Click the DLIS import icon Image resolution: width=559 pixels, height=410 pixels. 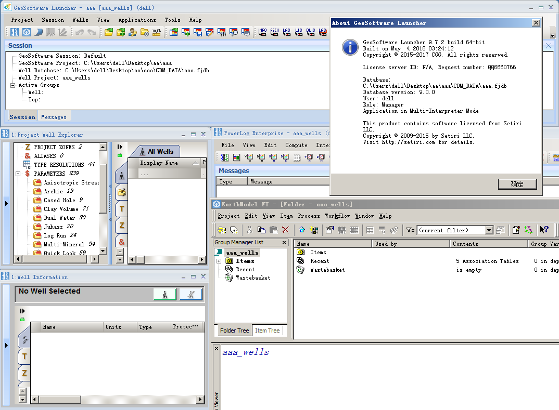tap(311, 32)
